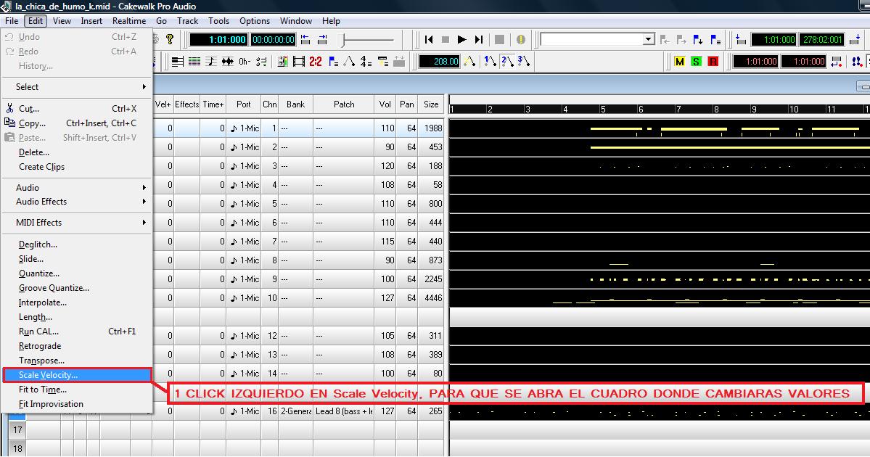Click measure 7 on the timeline ruler
The height and width of the screenshot is (457, 870).
click(x=678, y=110)
